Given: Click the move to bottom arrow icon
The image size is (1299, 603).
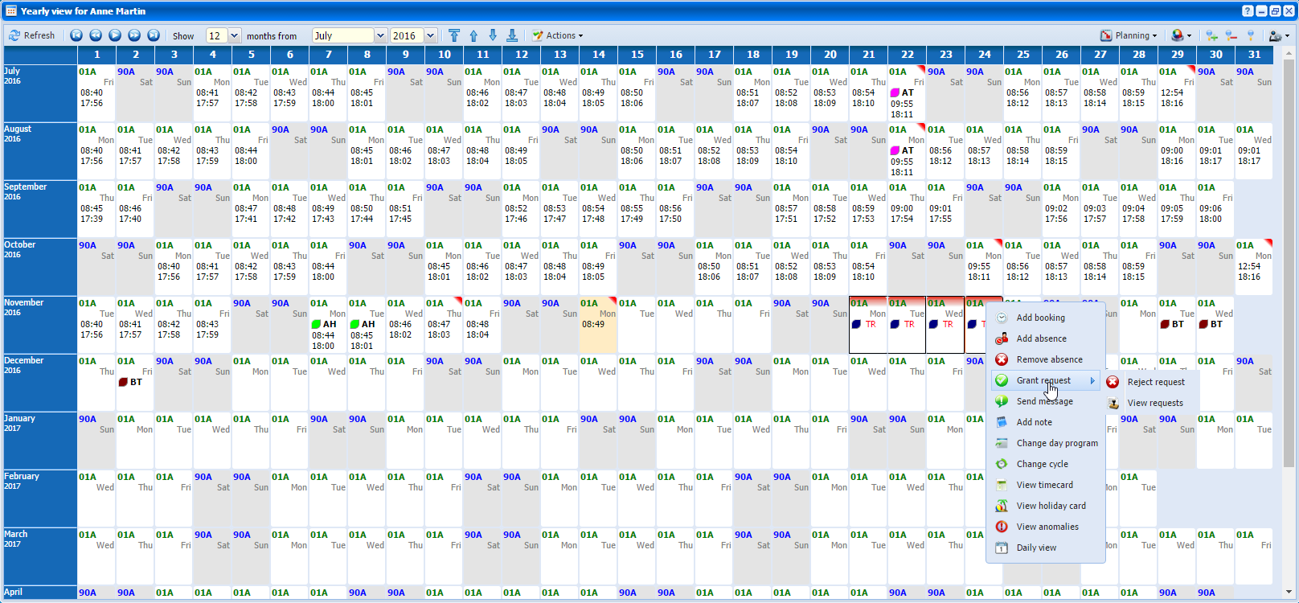Looking at the screenshot, I should pos(512,35).
